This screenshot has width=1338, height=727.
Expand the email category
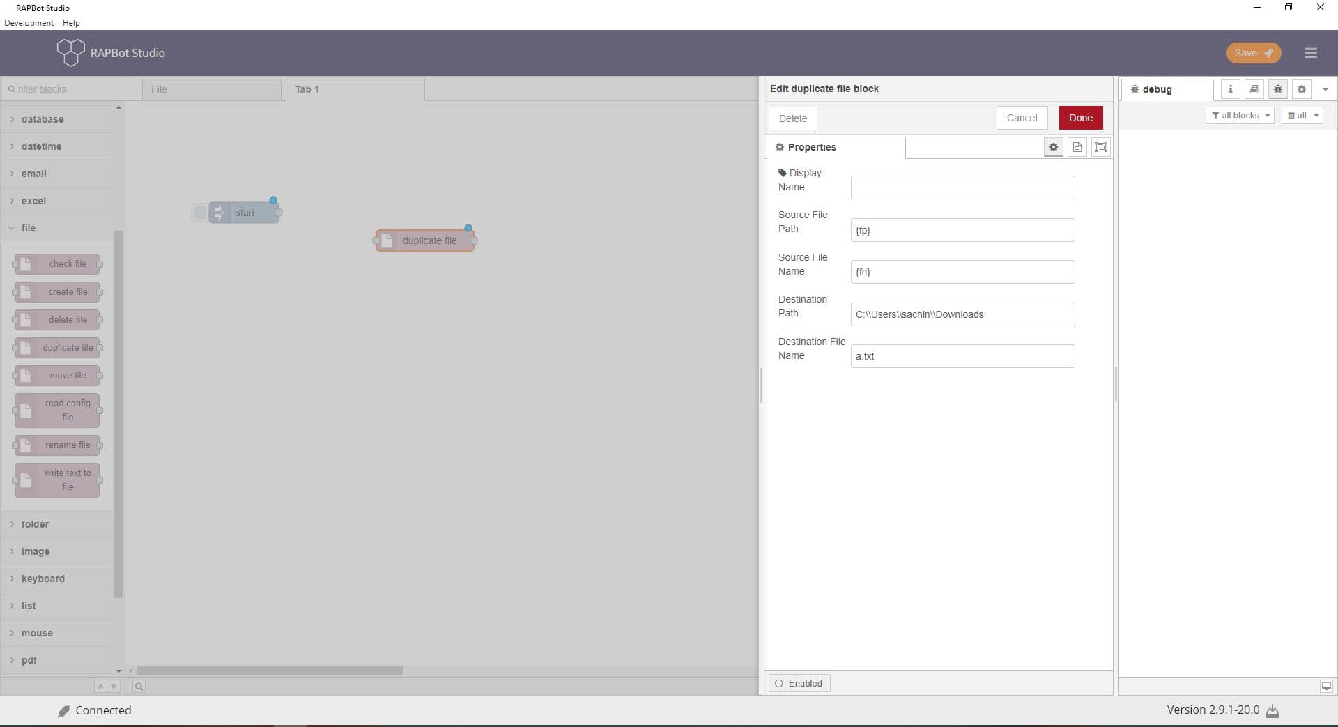(56, 174)
